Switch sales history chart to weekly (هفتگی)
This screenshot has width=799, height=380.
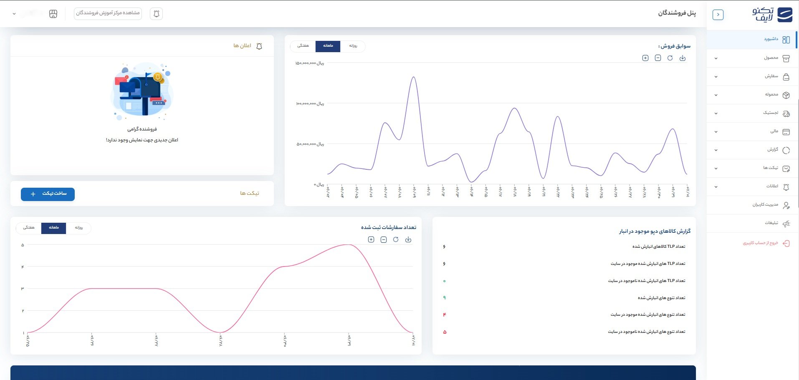(303, 46)
